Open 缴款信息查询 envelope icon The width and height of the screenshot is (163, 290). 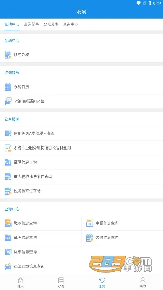[8, 223]
